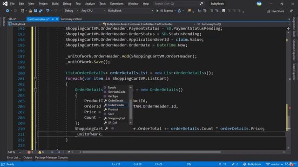Open the Project menu
Image resolution: width=298 pixels, height=167 pixels.
point(43,4)
